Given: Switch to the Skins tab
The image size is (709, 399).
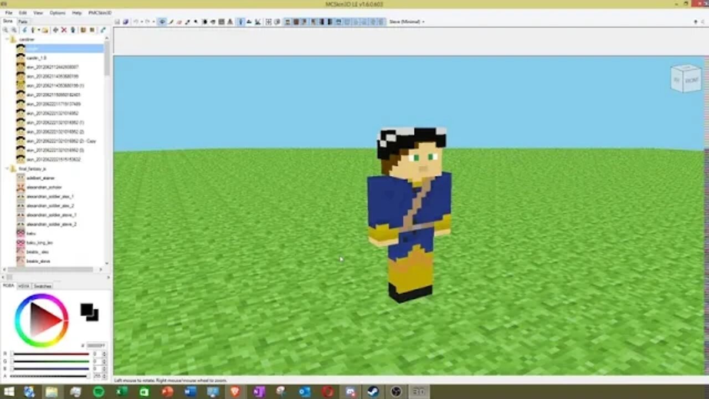Looking at the screenshot, I should [x=8, y=21].
